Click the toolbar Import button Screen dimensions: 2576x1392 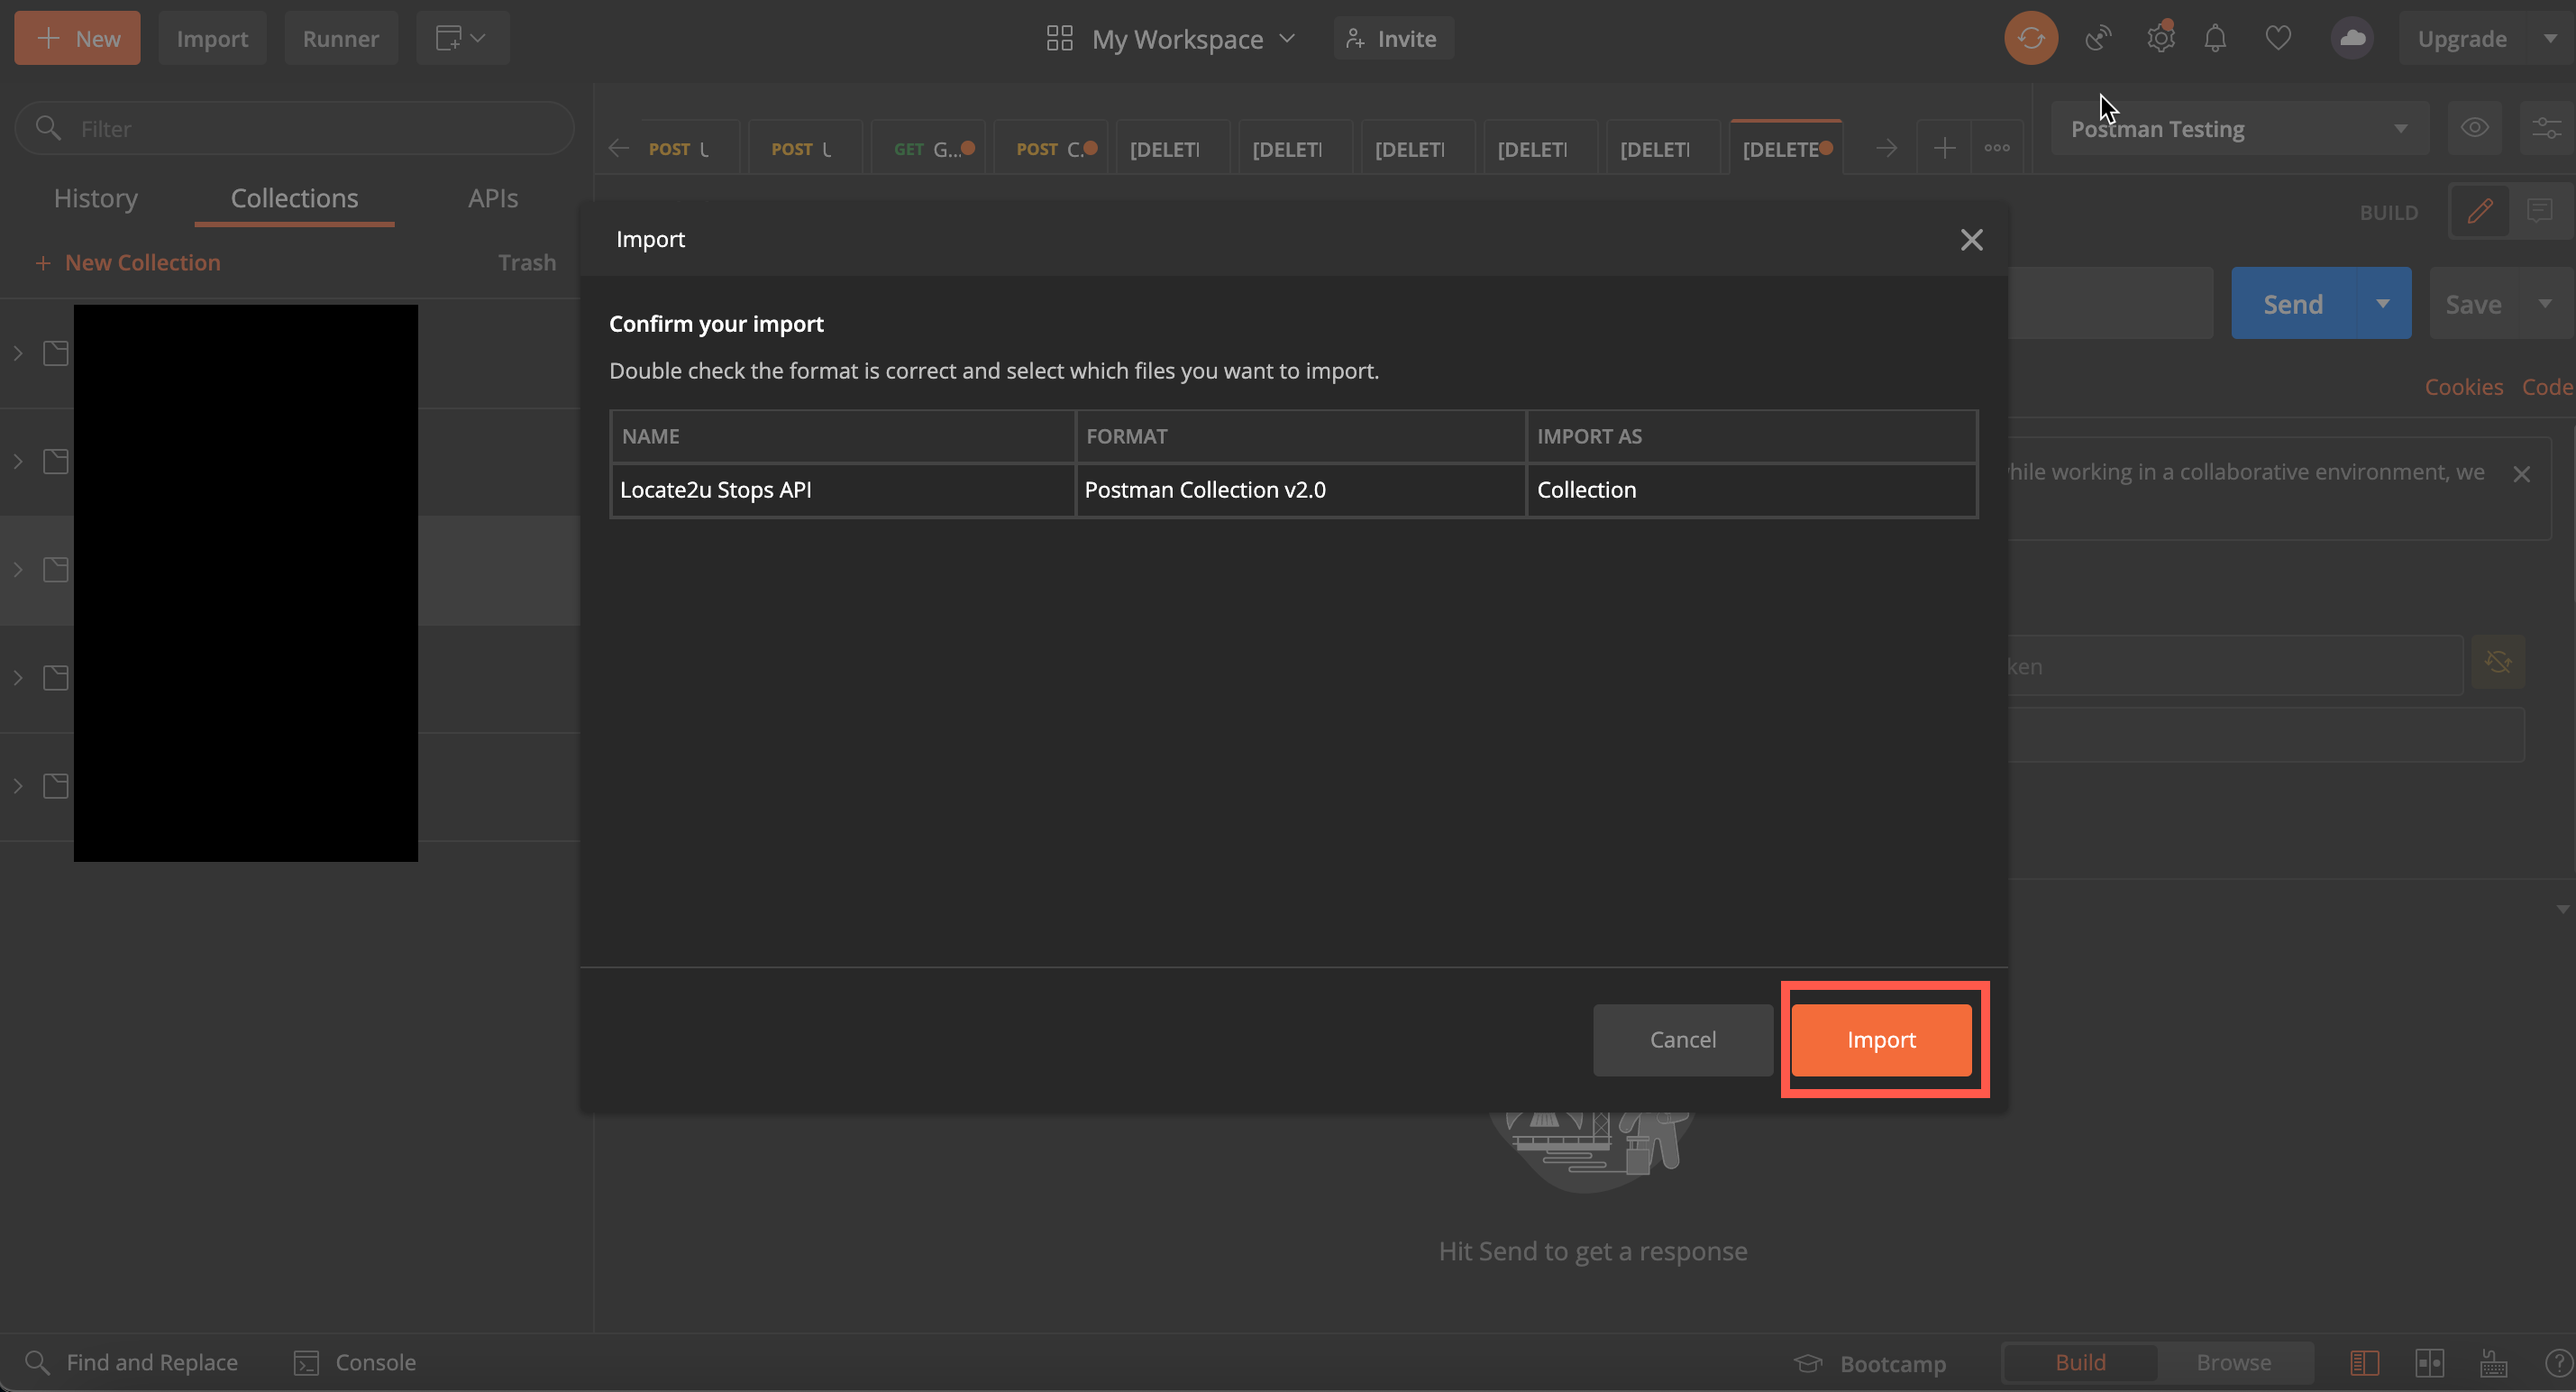tap(212, 38)
